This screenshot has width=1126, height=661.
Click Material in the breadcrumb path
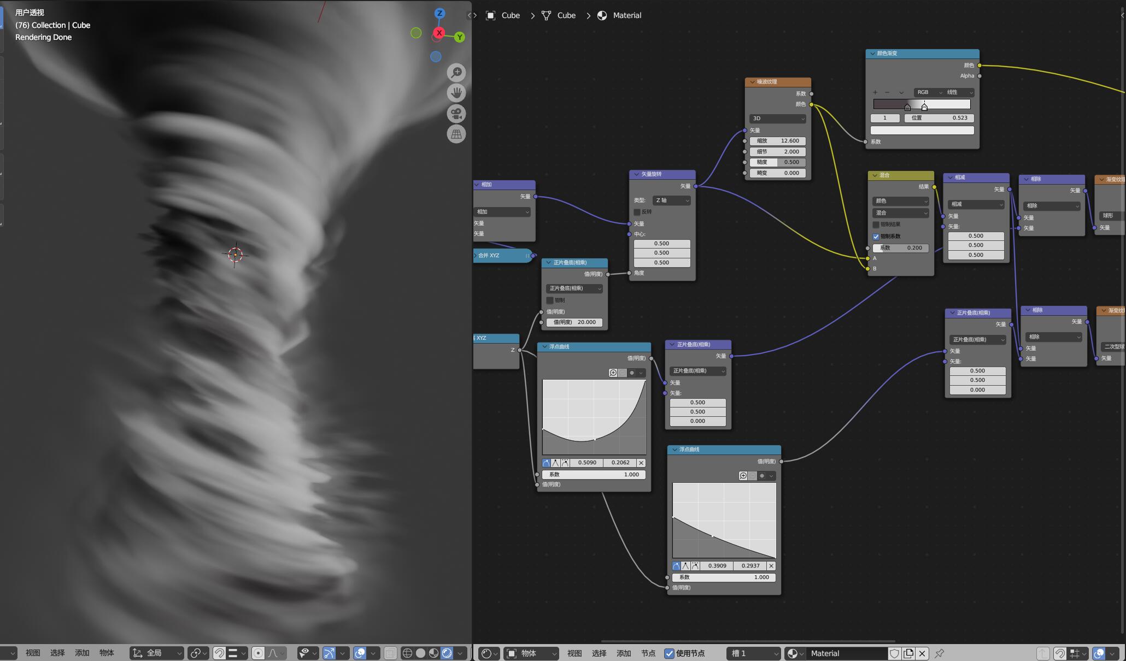[626, 15]
